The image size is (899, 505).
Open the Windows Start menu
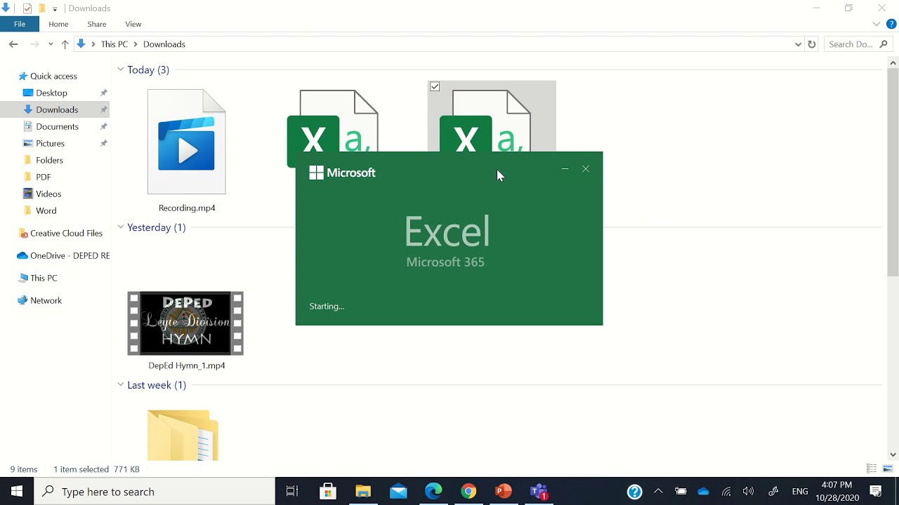pyautogui.click(x=17, y=492)
